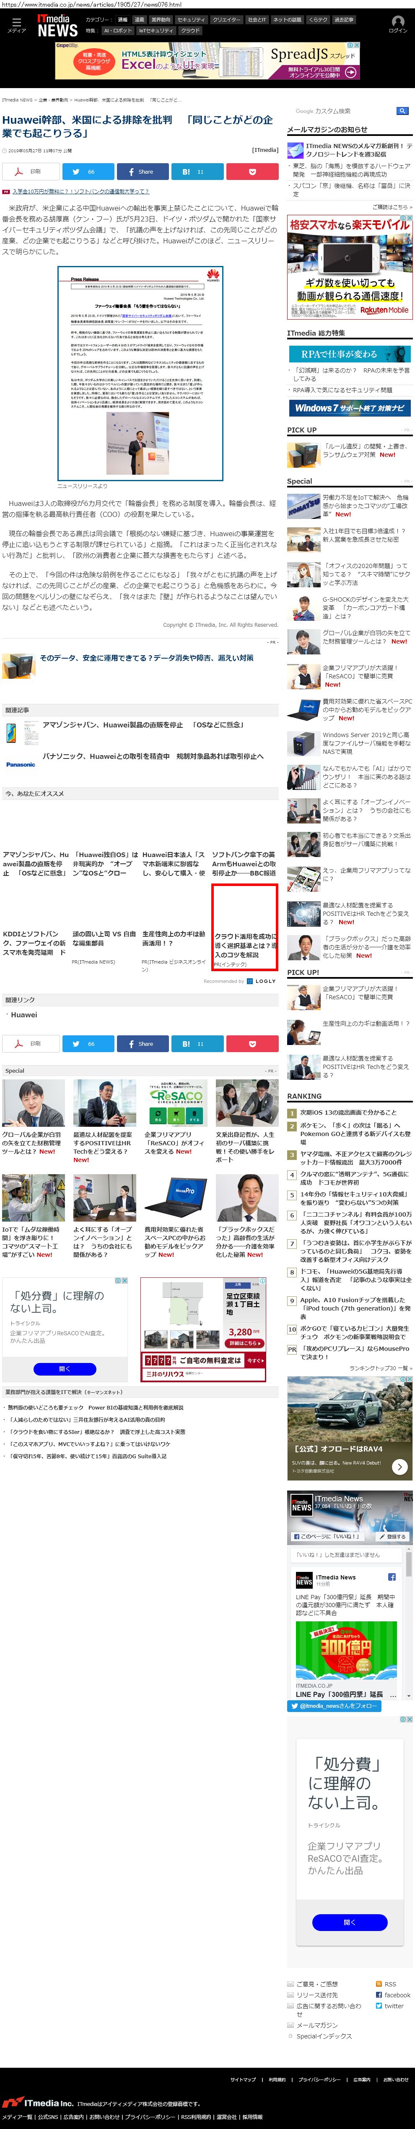415x2129 pixels.
Task: Click サイトマップ footer link
Action: point(243,2079)
